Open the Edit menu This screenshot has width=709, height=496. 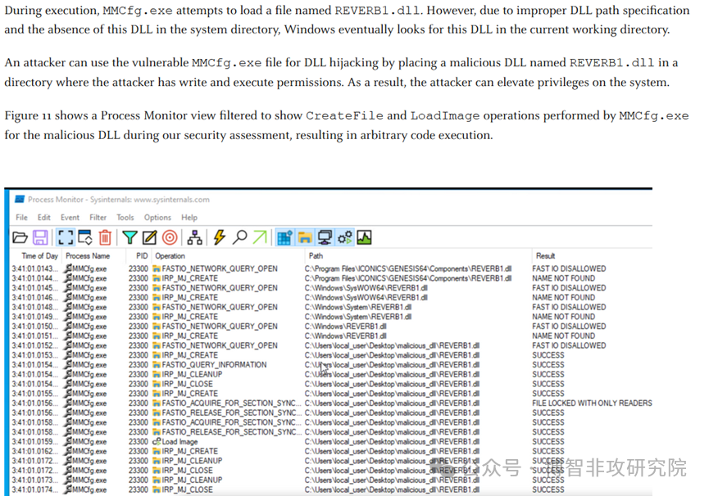[44, 217]
